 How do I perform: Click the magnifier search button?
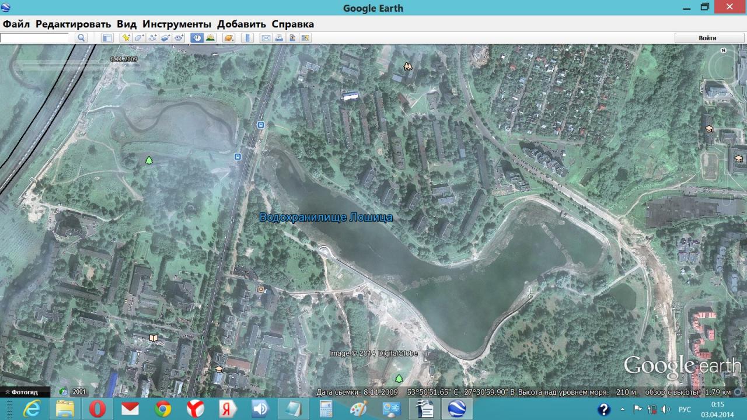(x=81, y=38)
